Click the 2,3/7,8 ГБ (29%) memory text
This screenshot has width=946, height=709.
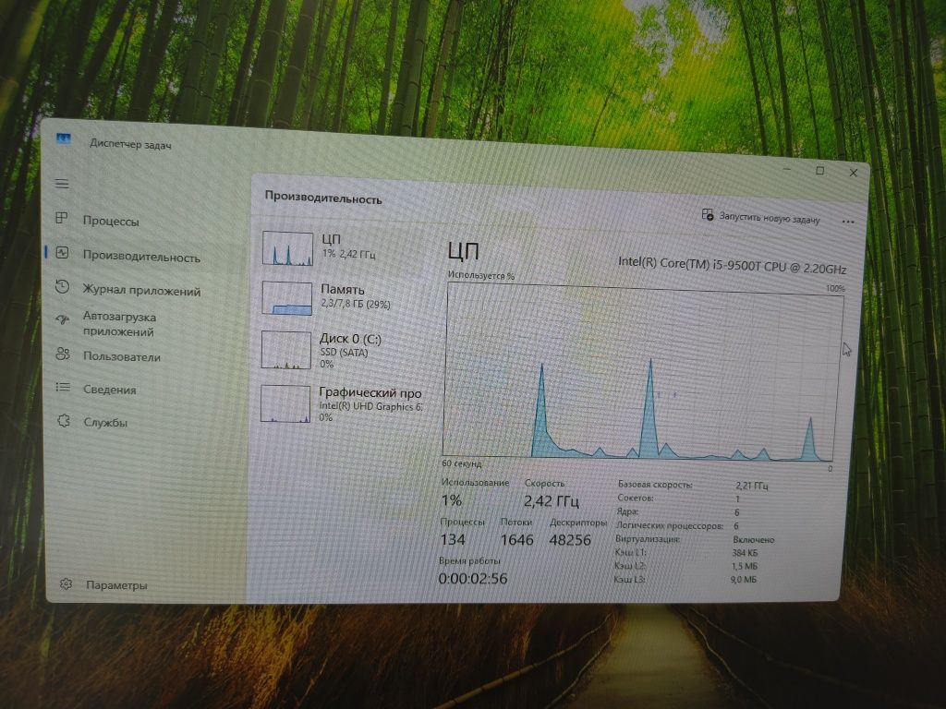(x=356, y=304)
